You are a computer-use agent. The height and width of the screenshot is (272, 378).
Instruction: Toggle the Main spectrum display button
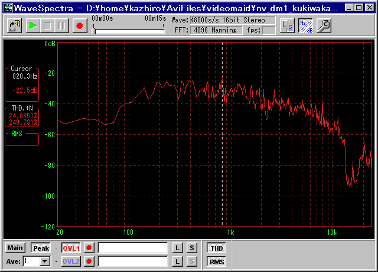pos(15,248)
